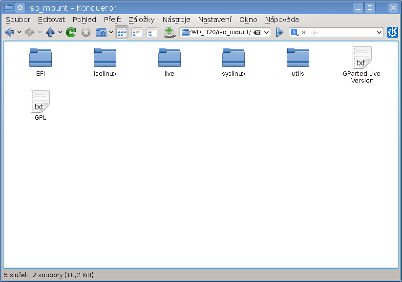Select the live folder
The width and height of the screenshot is (402, 282).
pyautogui.click(x=169, y=62)
